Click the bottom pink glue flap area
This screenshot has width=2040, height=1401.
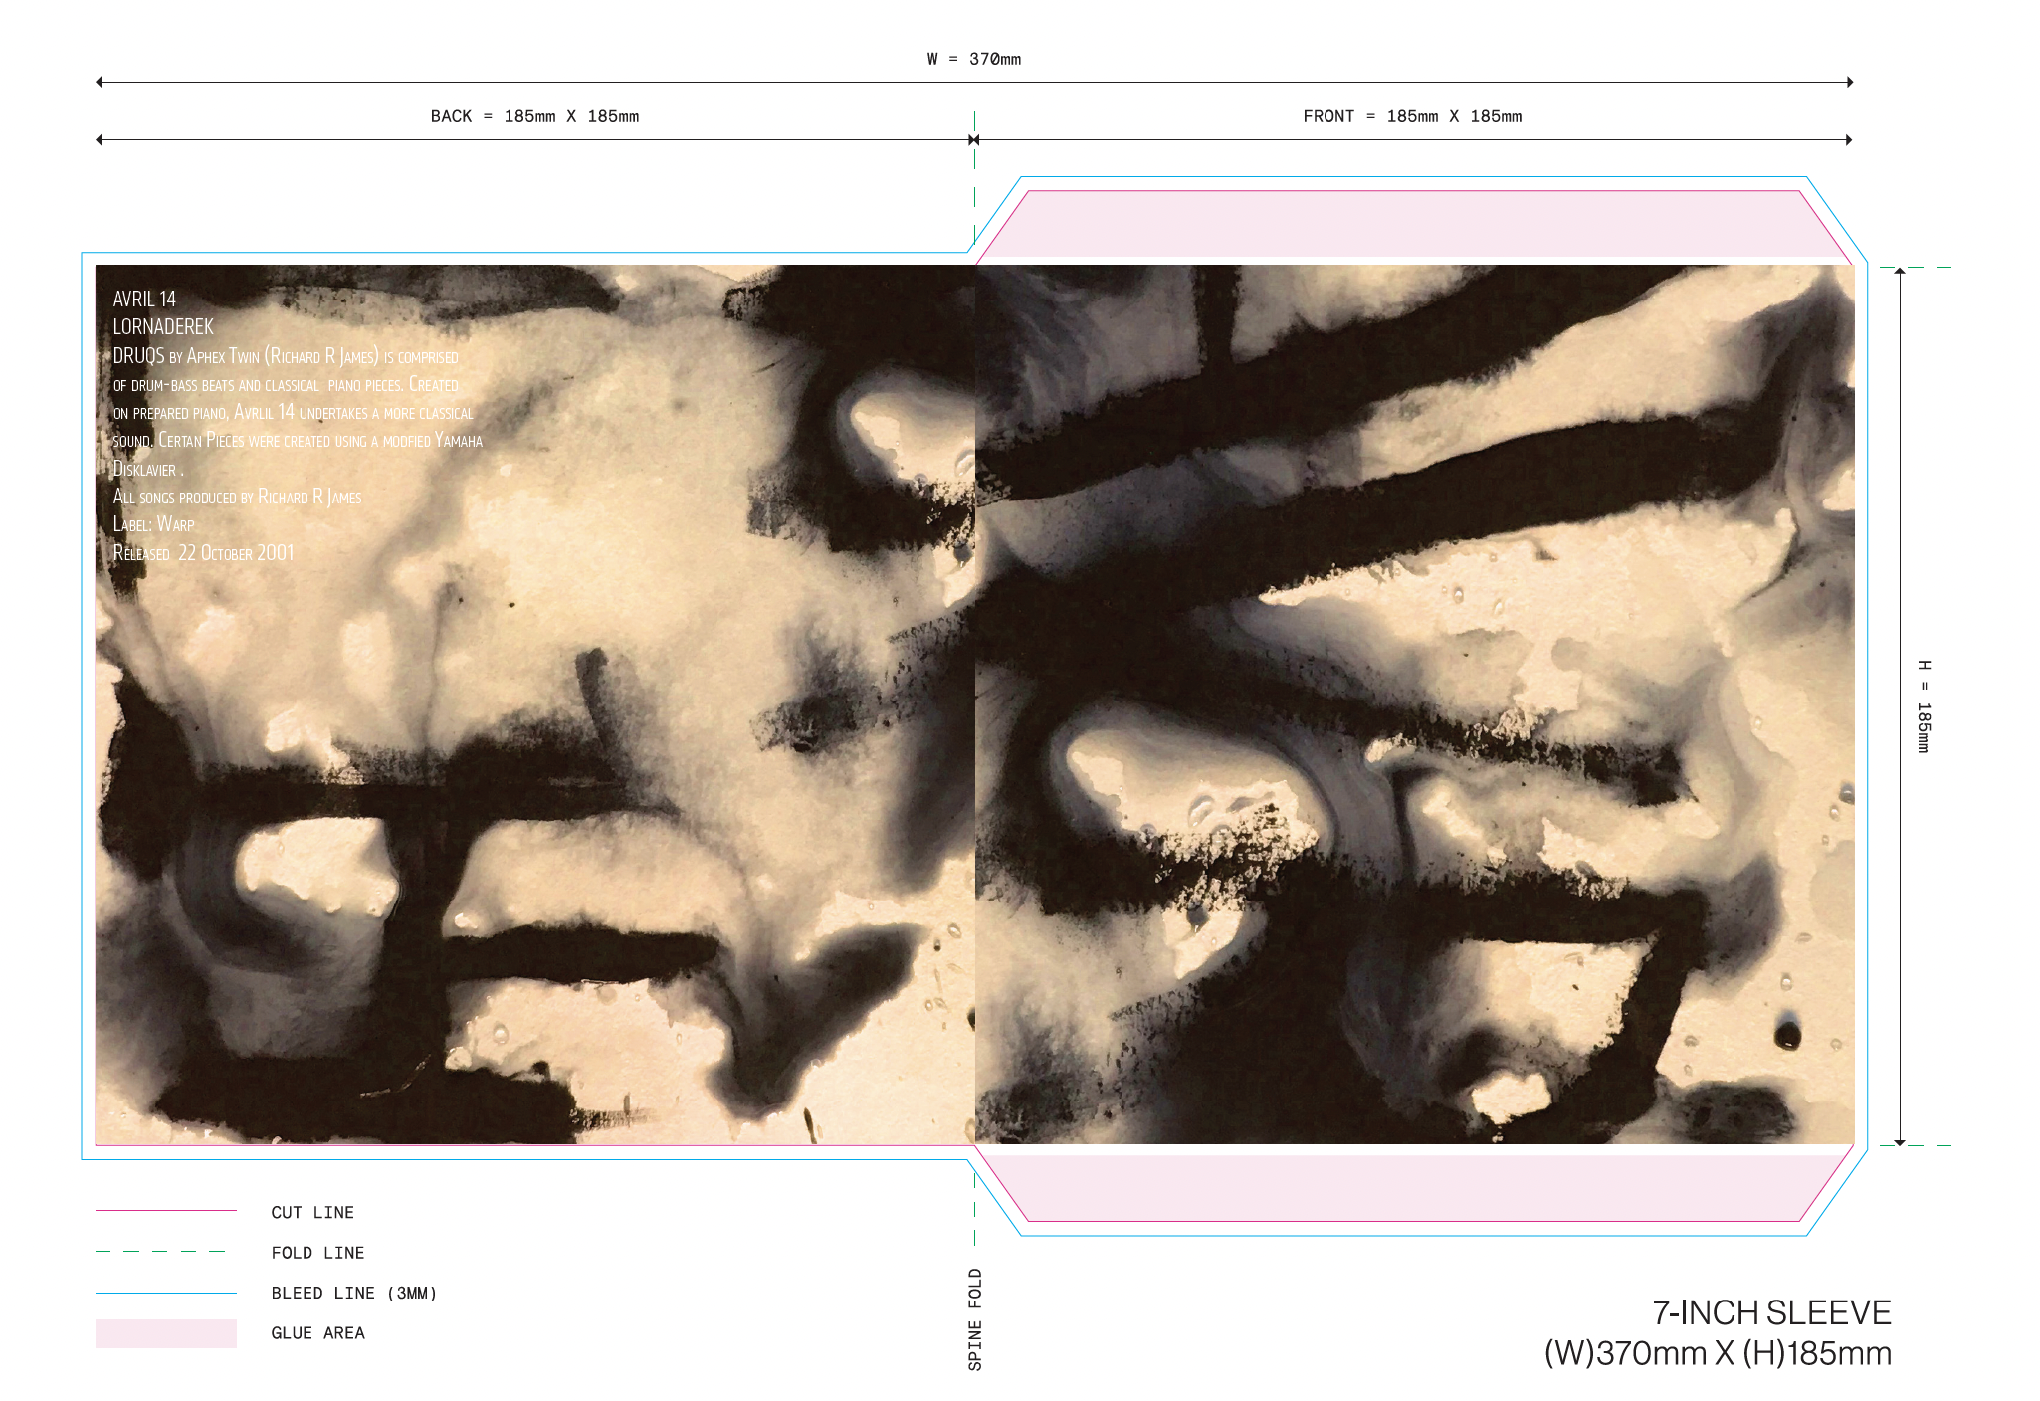point(1413,1187)
